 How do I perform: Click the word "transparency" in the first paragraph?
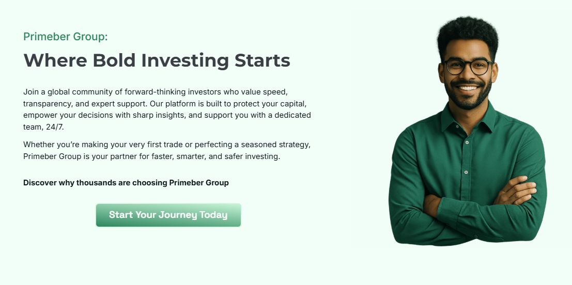point(47,103)
